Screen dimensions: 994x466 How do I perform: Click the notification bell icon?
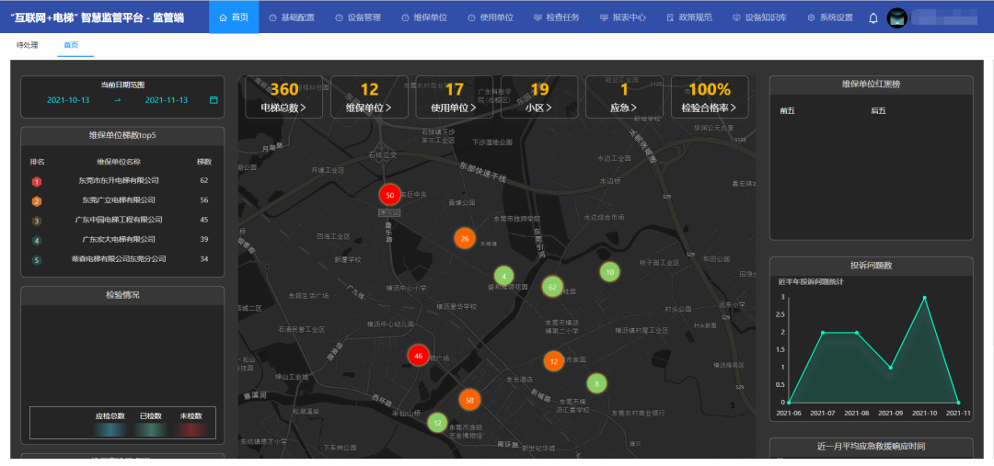coord(873,17)
